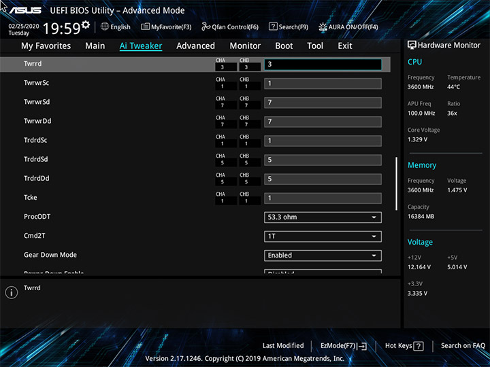Select the Gear Down Mode label
Screen dimensions: 490x367
pos(50,255)
